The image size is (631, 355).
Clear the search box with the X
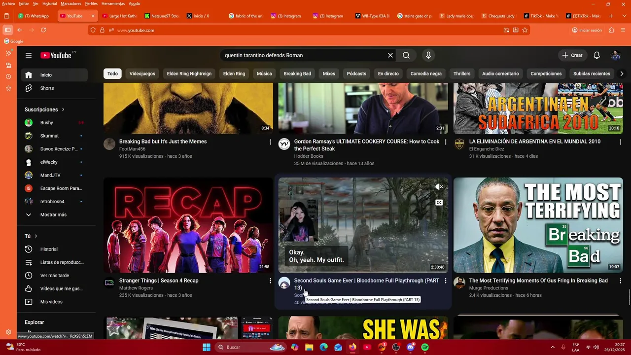point(390,55)
